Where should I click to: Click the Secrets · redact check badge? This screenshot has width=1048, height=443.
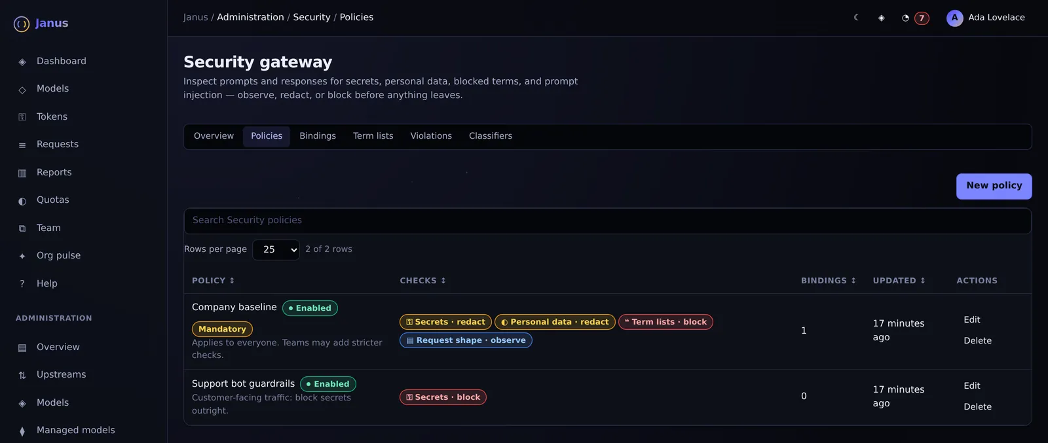tap(445, 322)
